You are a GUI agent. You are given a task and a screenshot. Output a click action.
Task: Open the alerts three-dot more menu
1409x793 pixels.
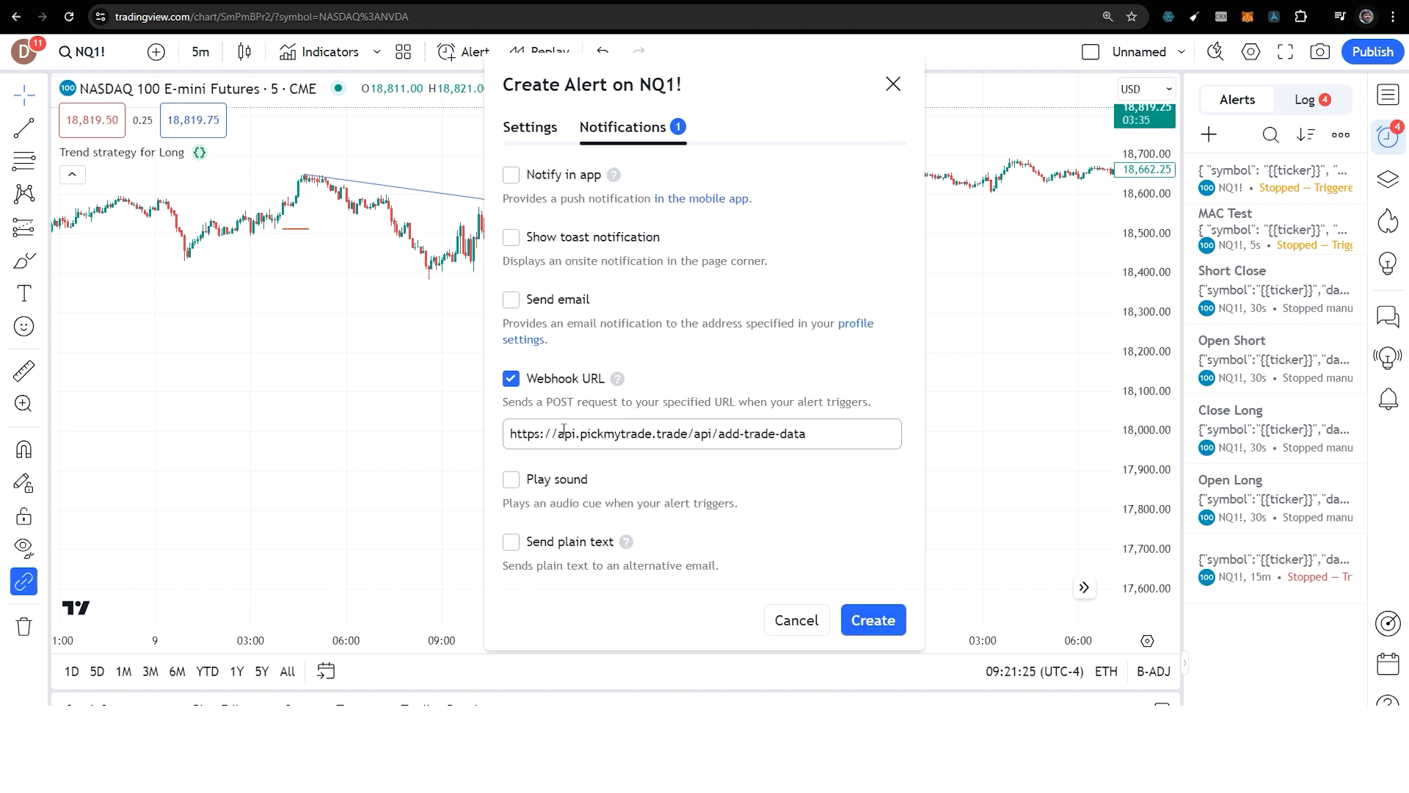[1341, 135]
